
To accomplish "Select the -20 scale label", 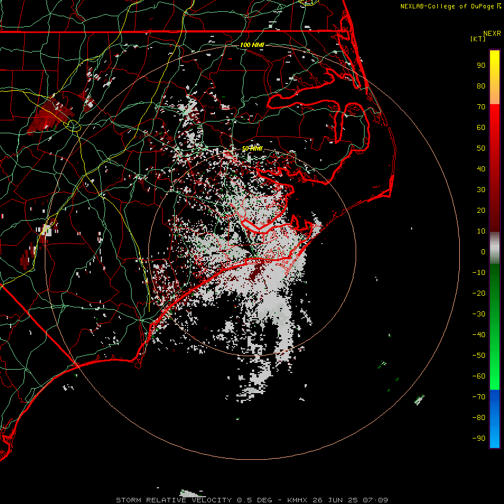I will click(479, 293).
